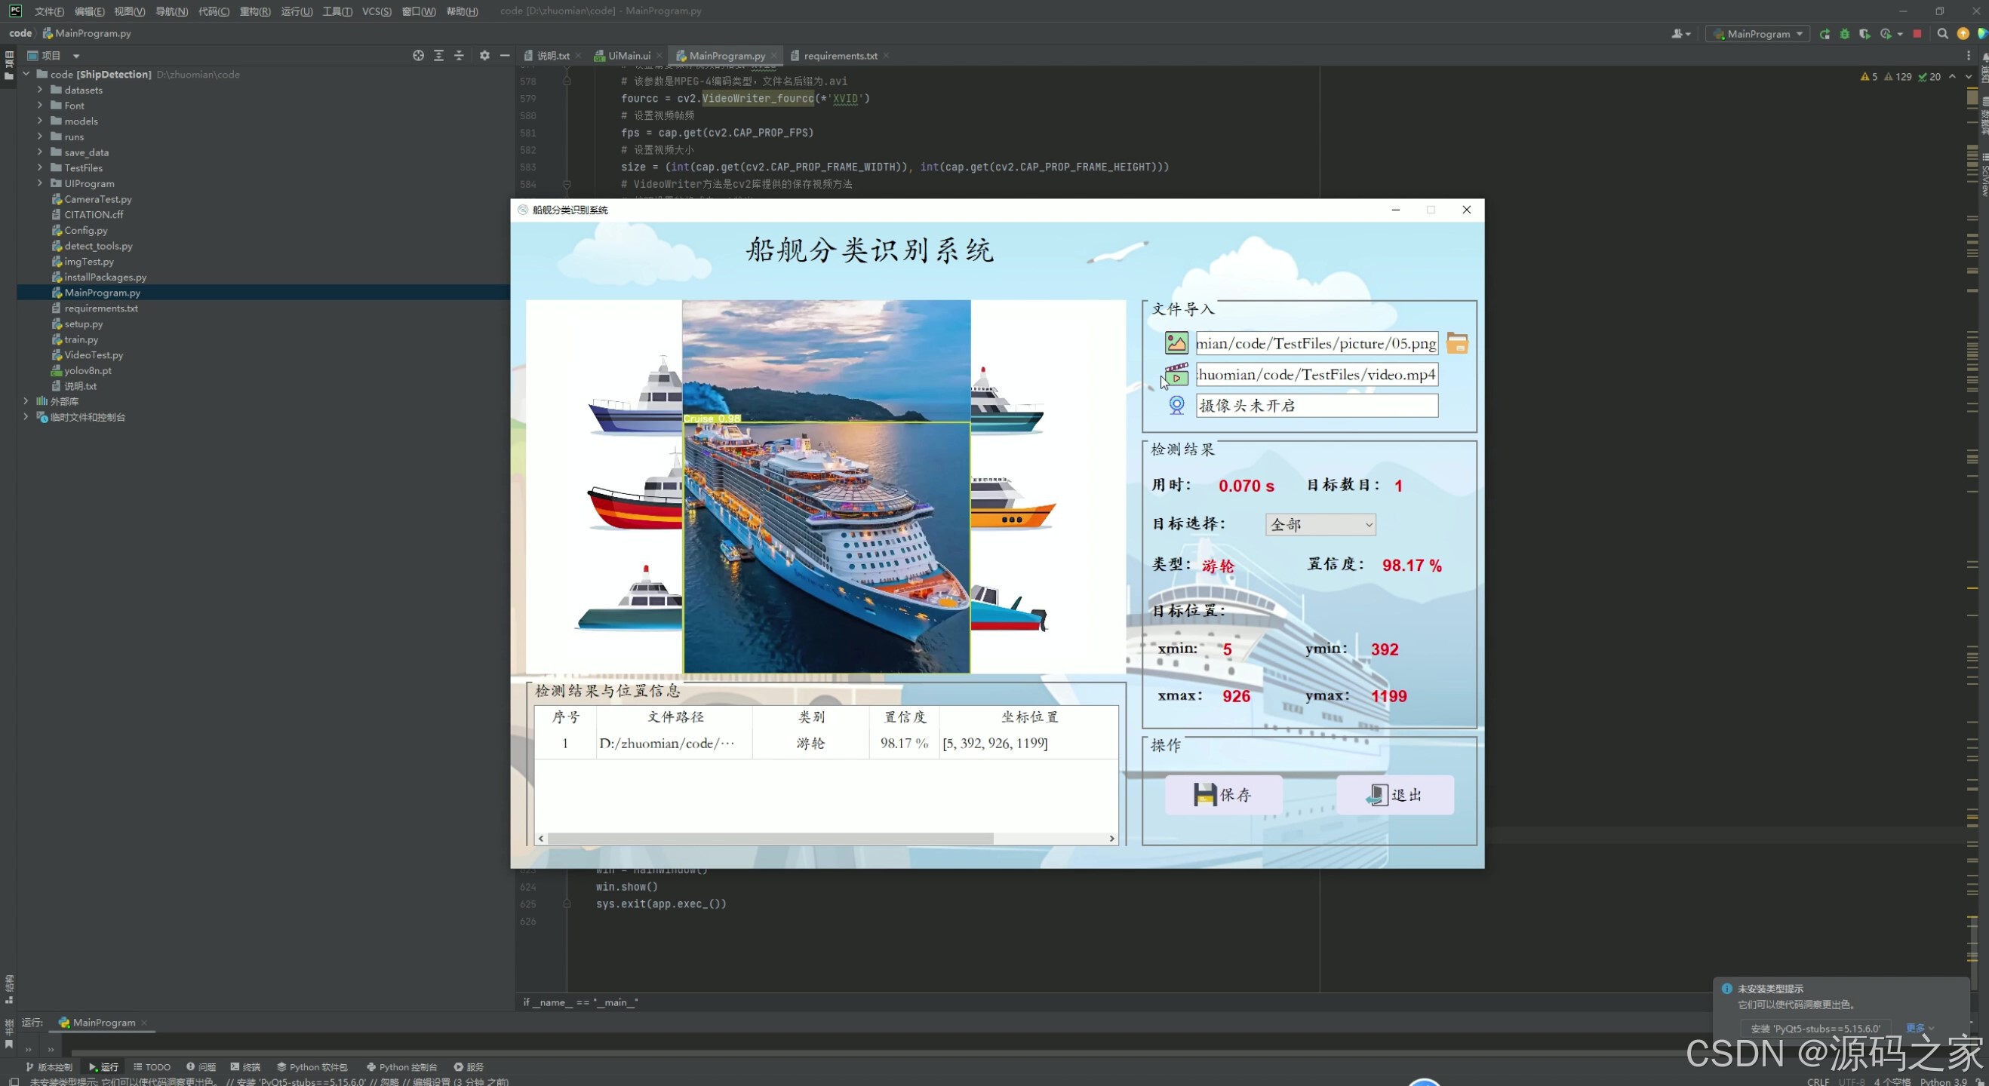
Task: Stop the running program with red square
Action: pos(1917,34)
